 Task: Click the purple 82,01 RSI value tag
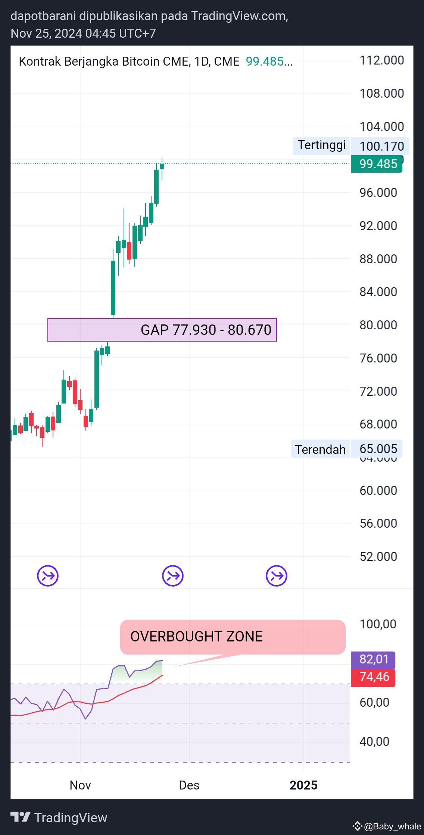pos(373,659)
